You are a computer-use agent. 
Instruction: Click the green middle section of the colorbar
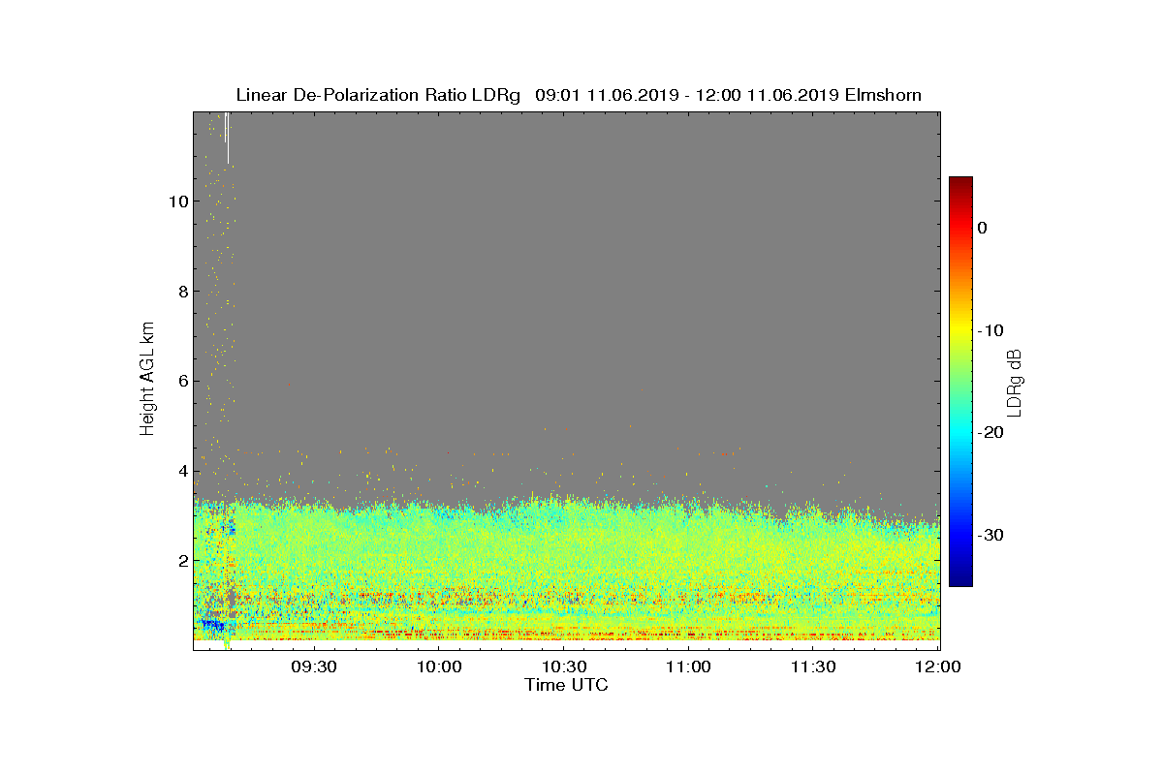[x=960, y=382]
